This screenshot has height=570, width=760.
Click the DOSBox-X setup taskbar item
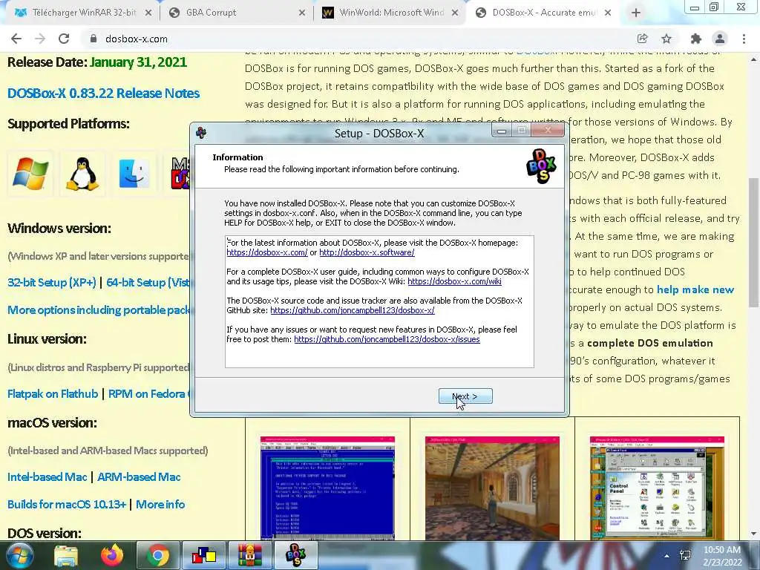coord(295,555)
